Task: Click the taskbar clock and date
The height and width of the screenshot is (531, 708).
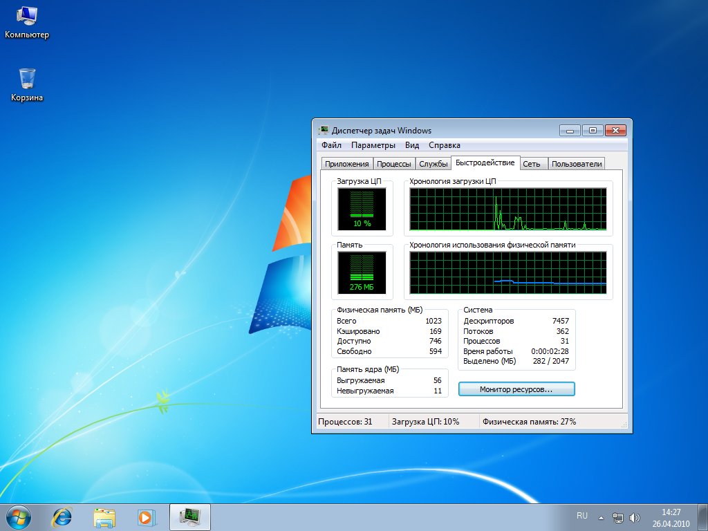Action: coord(671,517)
